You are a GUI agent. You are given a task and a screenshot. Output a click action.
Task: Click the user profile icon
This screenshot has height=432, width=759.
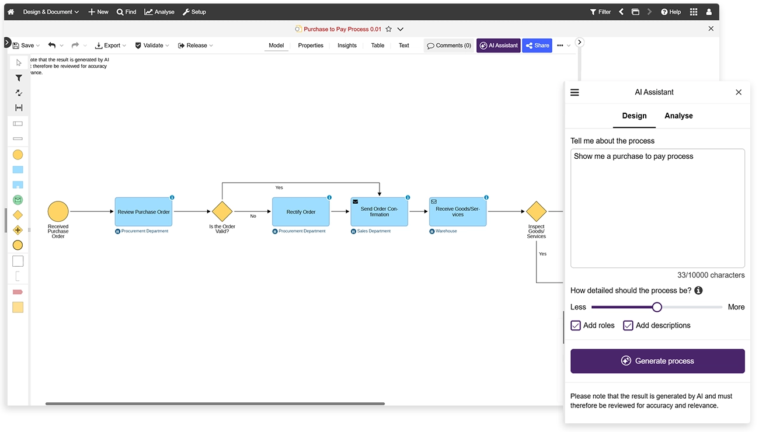click(x=709, y=12)
